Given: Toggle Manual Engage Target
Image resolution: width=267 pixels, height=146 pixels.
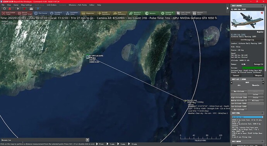Looking at the screenshot, I should pyautogui.click(x=25, y=13).
